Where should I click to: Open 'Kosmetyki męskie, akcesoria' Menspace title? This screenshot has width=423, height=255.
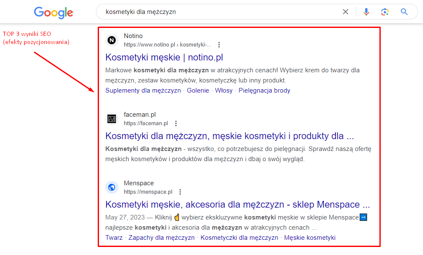[237, 205]
